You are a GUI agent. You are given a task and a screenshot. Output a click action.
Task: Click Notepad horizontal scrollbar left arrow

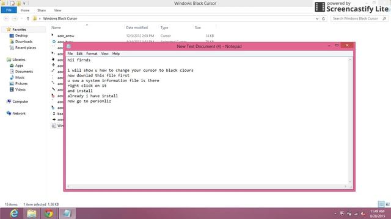point(68,186)
